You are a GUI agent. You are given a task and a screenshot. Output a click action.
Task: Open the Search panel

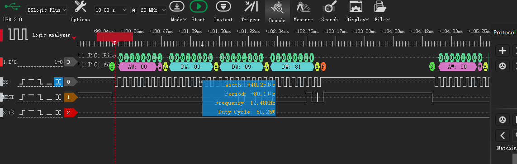(x=329, y=12)
